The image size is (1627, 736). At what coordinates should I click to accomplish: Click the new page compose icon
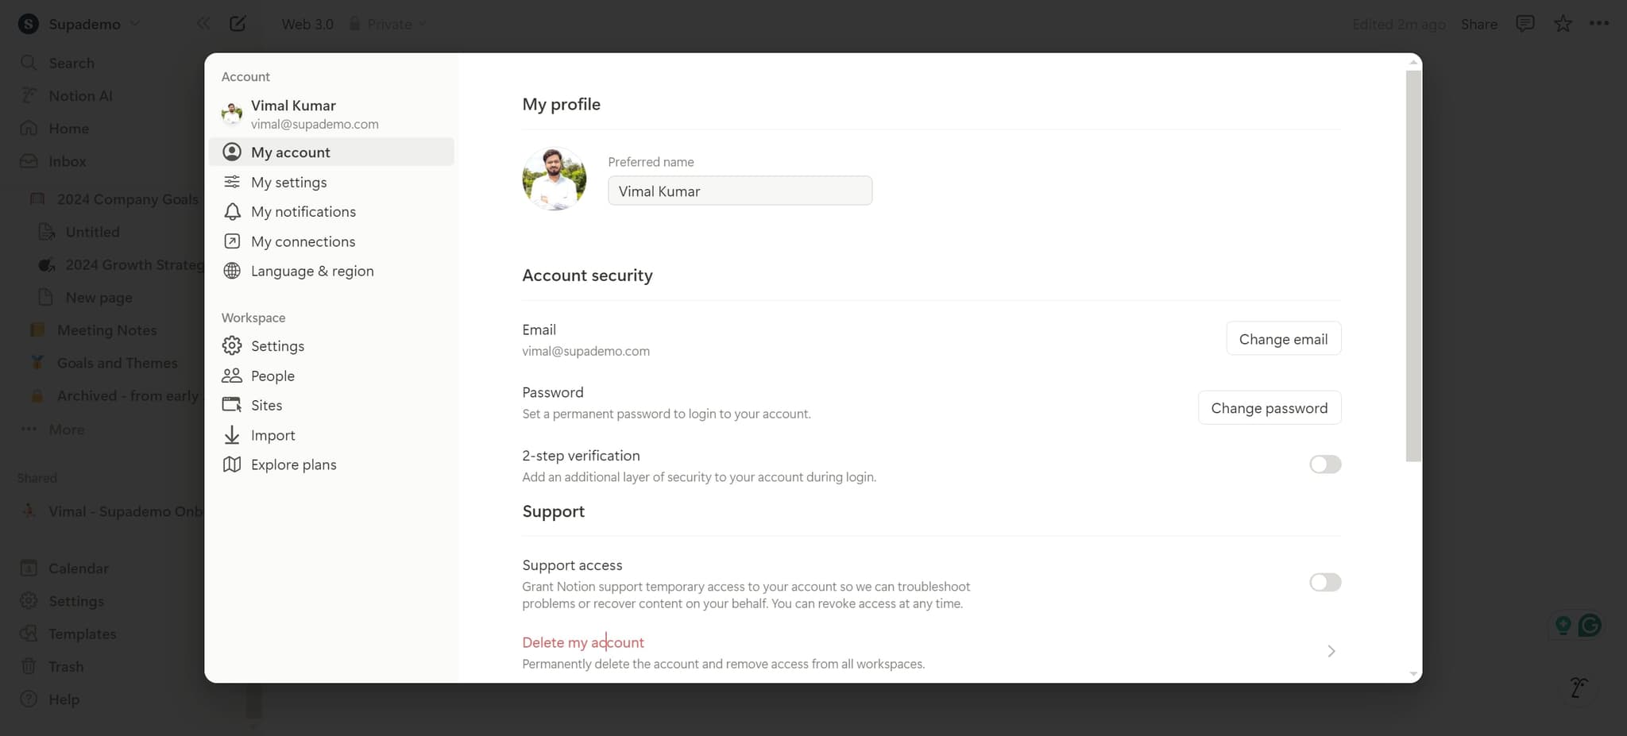237,24
